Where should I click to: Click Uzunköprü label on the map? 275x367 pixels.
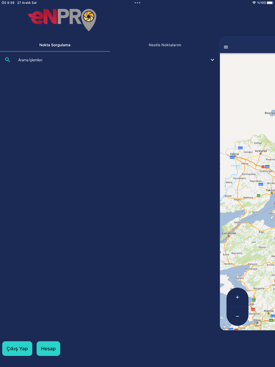240,178
